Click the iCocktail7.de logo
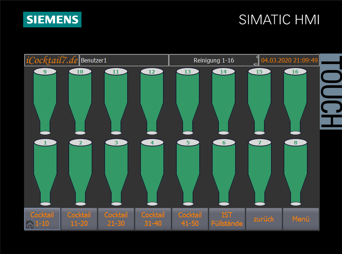The width and height of the screenshot is (342, 254). point(52,60)
